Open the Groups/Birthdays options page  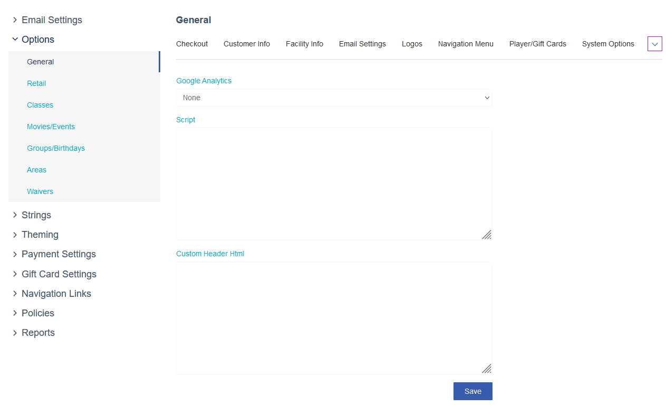tap(56, 148)
